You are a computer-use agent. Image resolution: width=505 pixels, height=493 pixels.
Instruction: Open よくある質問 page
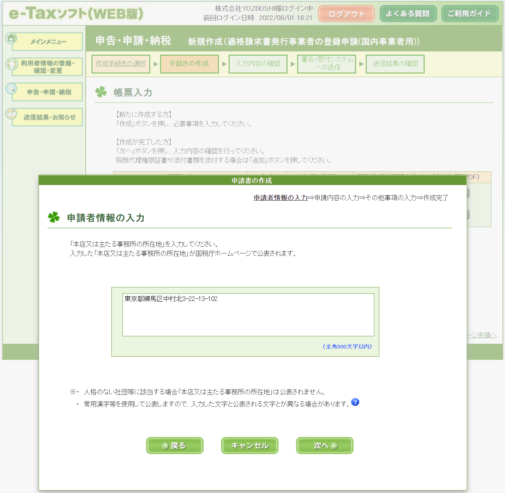point(408,14)
